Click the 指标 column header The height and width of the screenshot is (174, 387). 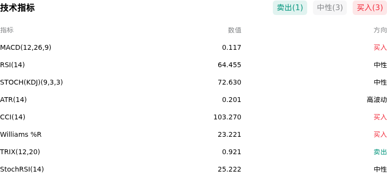click(7, 30)
